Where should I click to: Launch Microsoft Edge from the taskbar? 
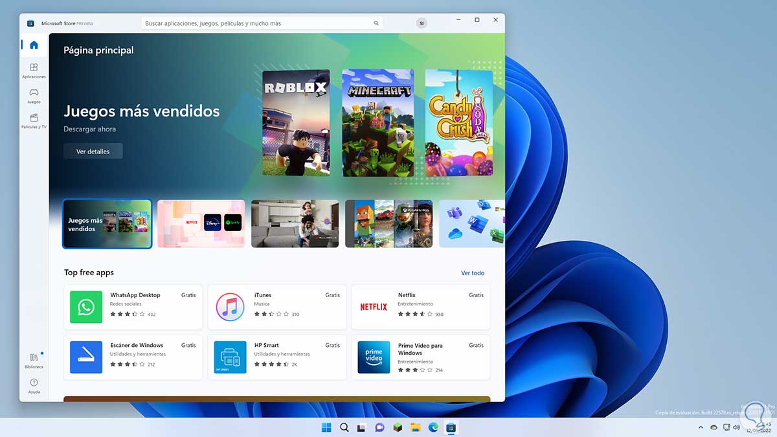433,427
